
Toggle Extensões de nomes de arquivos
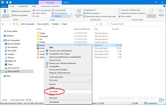(x=120, y=13)
